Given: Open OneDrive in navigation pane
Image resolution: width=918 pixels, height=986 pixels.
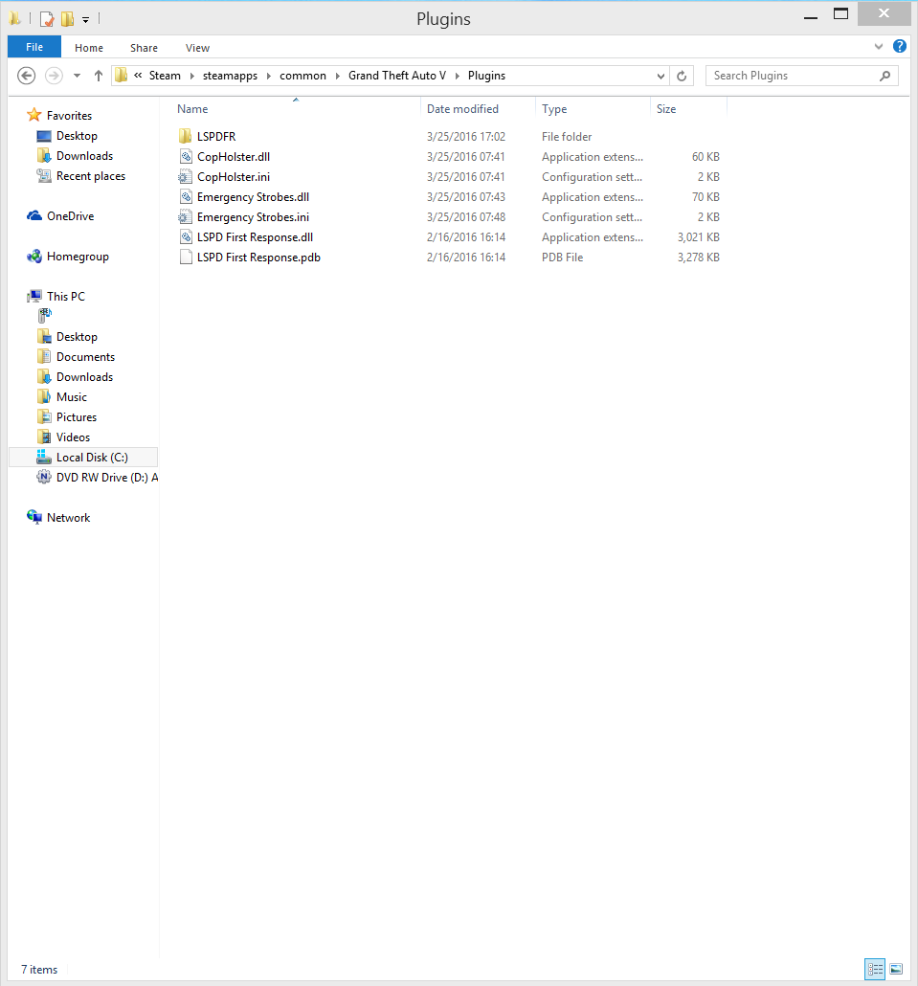Looking at the screenshot, I should tap(71, 216).
